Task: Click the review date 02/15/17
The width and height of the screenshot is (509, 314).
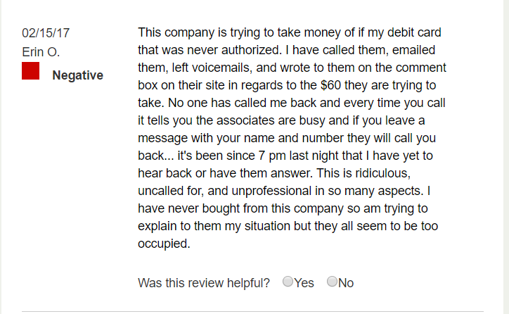Action: coord(46,33)
